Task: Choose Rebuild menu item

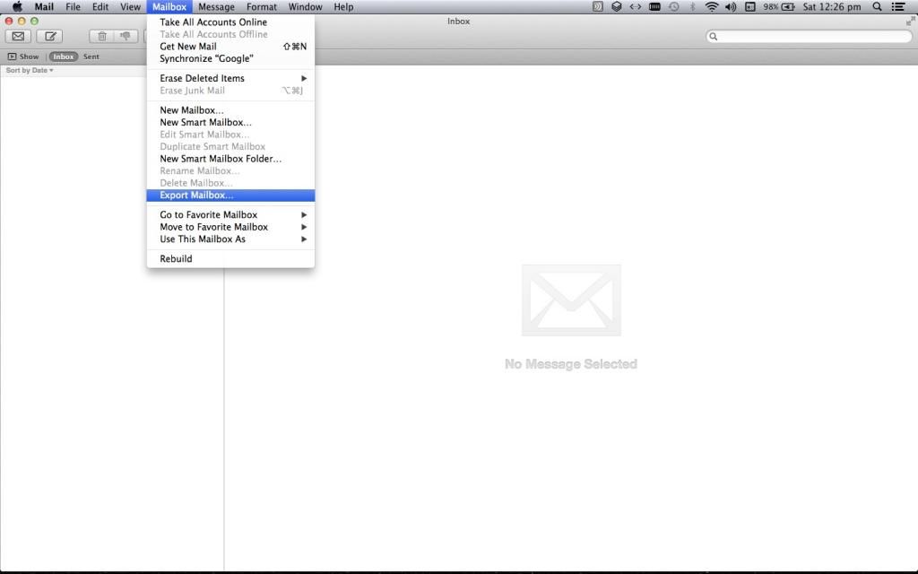Action: click(x=230, y=259)
